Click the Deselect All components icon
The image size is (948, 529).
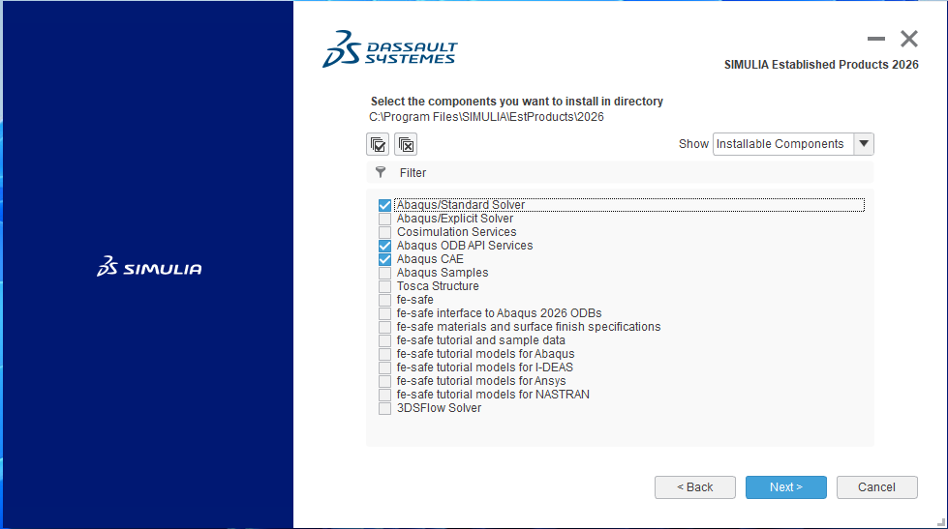406,144
